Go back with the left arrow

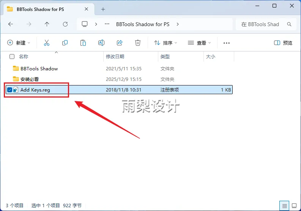coord(11,24)
